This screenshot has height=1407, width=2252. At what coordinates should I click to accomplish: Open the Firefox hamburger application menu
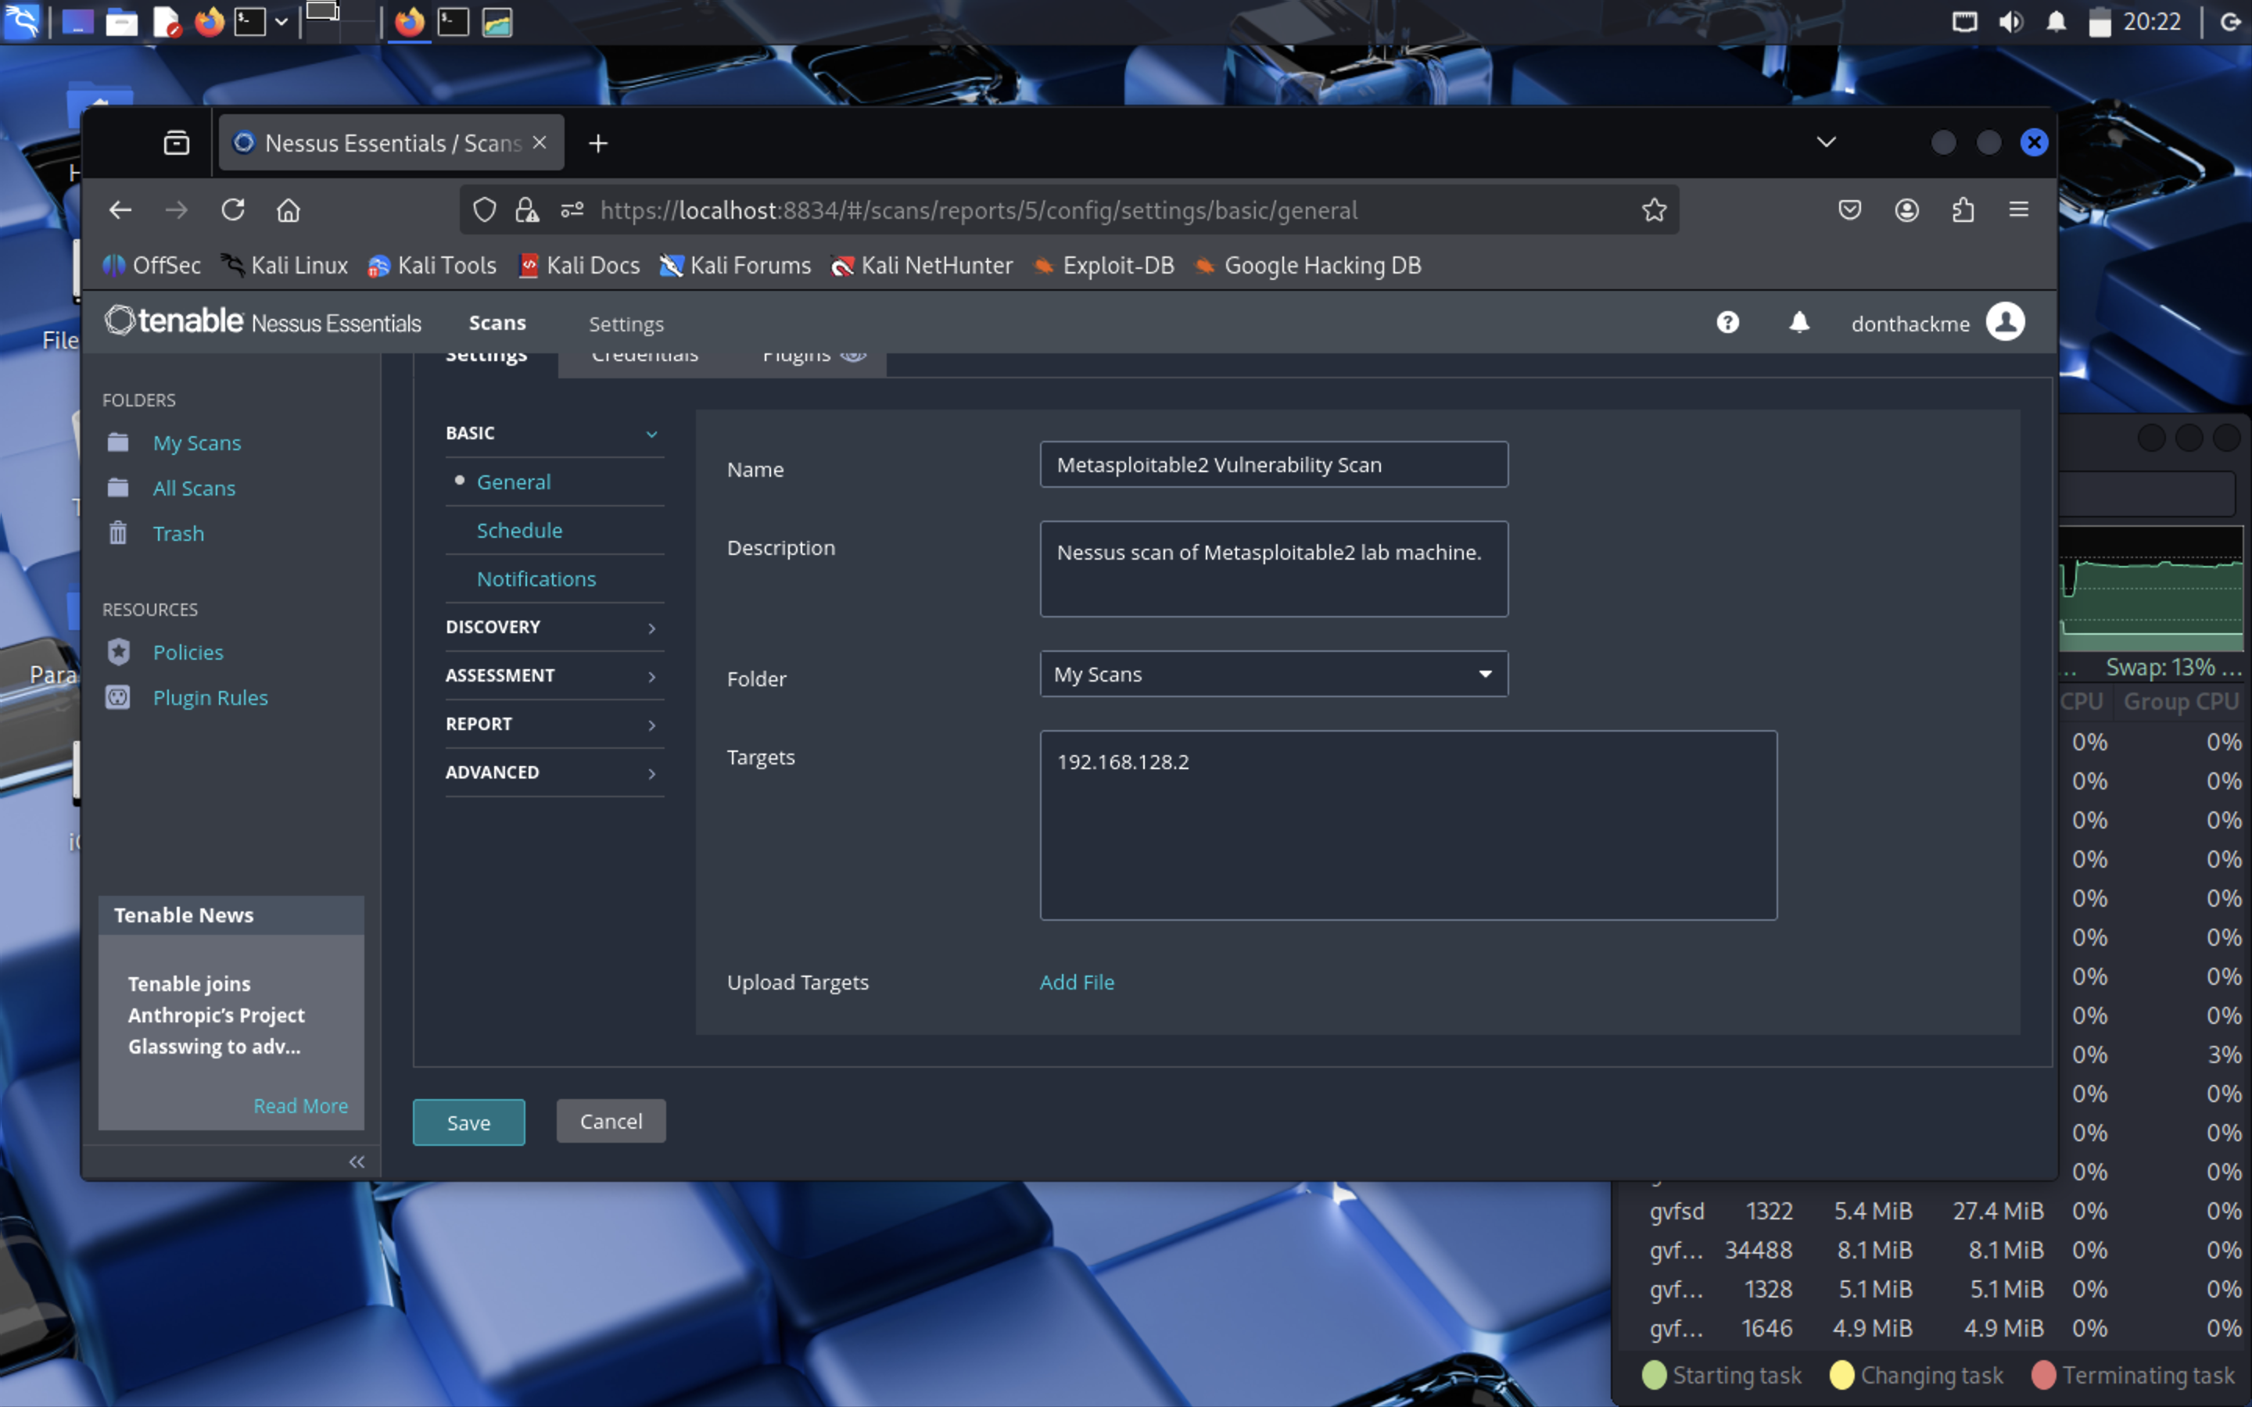[x=2018, y=209]
